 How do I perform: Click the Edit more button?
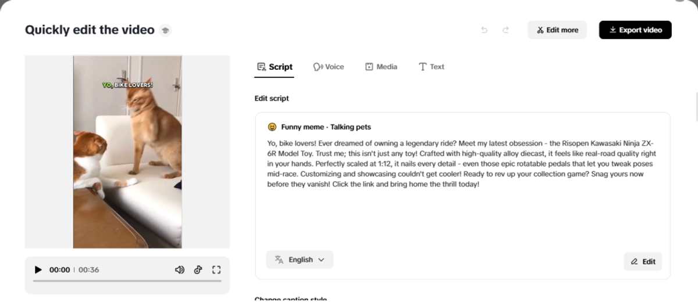[557, 30]
